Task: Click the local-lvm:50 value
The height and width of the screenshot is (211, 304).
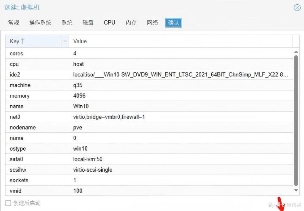Action: (x=88, y=159)
